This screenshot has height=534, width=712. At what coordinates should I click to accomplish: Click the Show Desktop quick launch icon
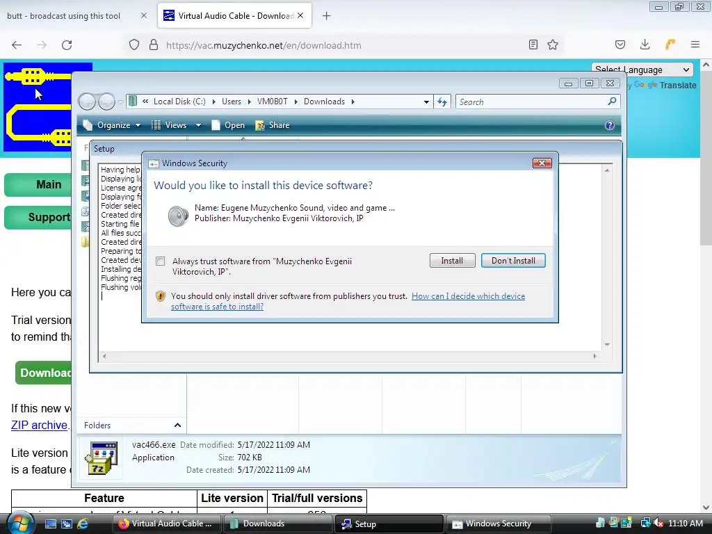pos(50,524)
